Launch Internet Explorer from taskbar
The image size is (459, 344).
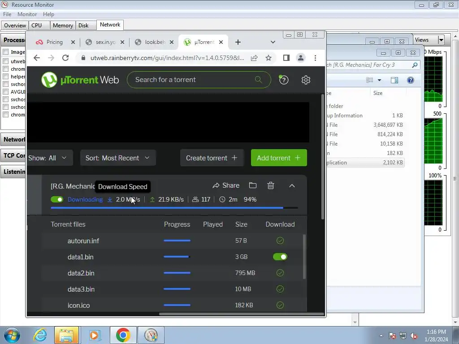tap(40, 335)
